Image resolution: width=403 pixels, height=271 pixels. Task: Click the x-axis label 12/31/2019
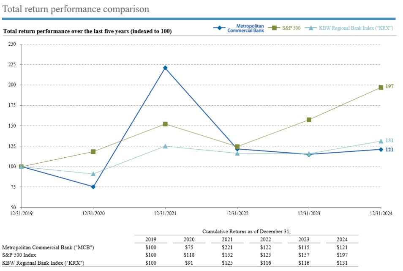point(21,214)
